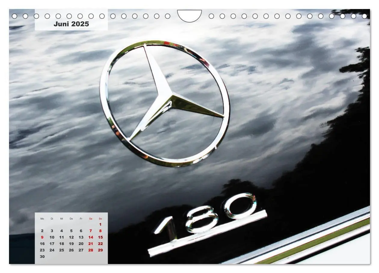Select date 11 in the calendar
The width and height of the screenshot is (379, 273).
point(62,237)
